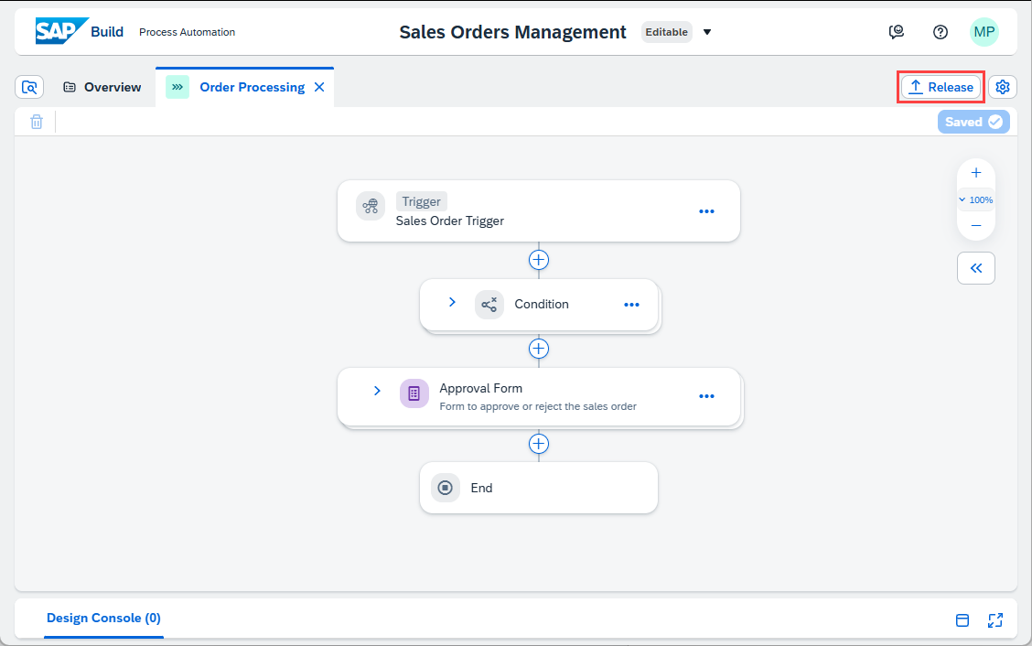Click the Saved status button
This screenshot has height=646, width=1032.
(973, 122)
